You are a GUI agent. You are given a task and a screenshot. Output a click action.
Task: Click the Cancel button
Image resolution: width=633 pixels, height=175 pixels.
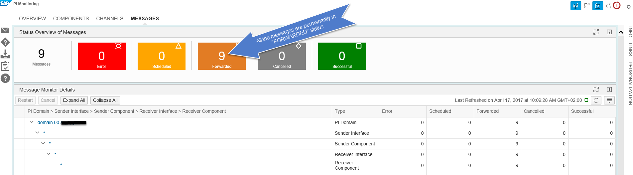click(x=48, y=100)
